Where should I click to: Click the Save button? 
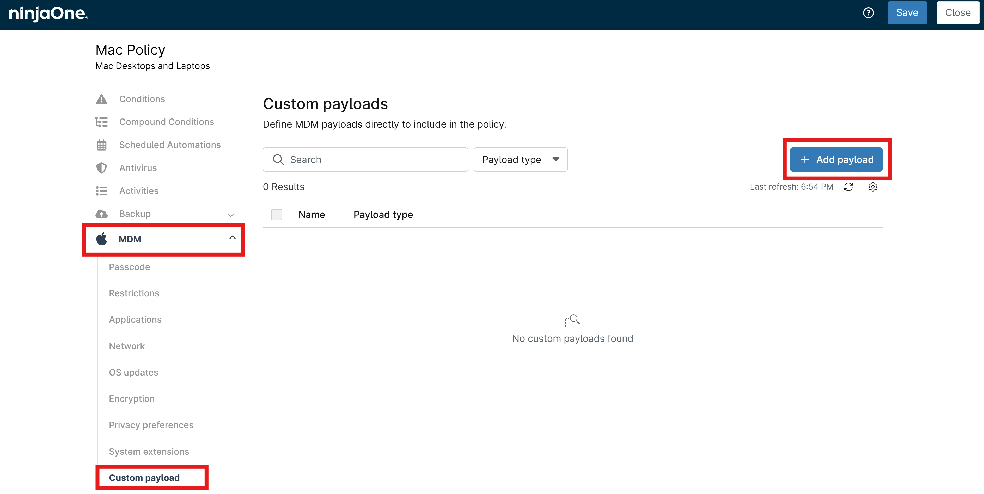point(907,12)
